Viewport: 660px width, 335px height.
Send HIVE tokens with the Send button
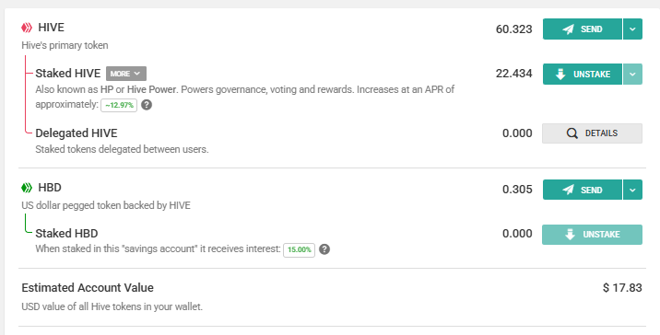[583, 29]
